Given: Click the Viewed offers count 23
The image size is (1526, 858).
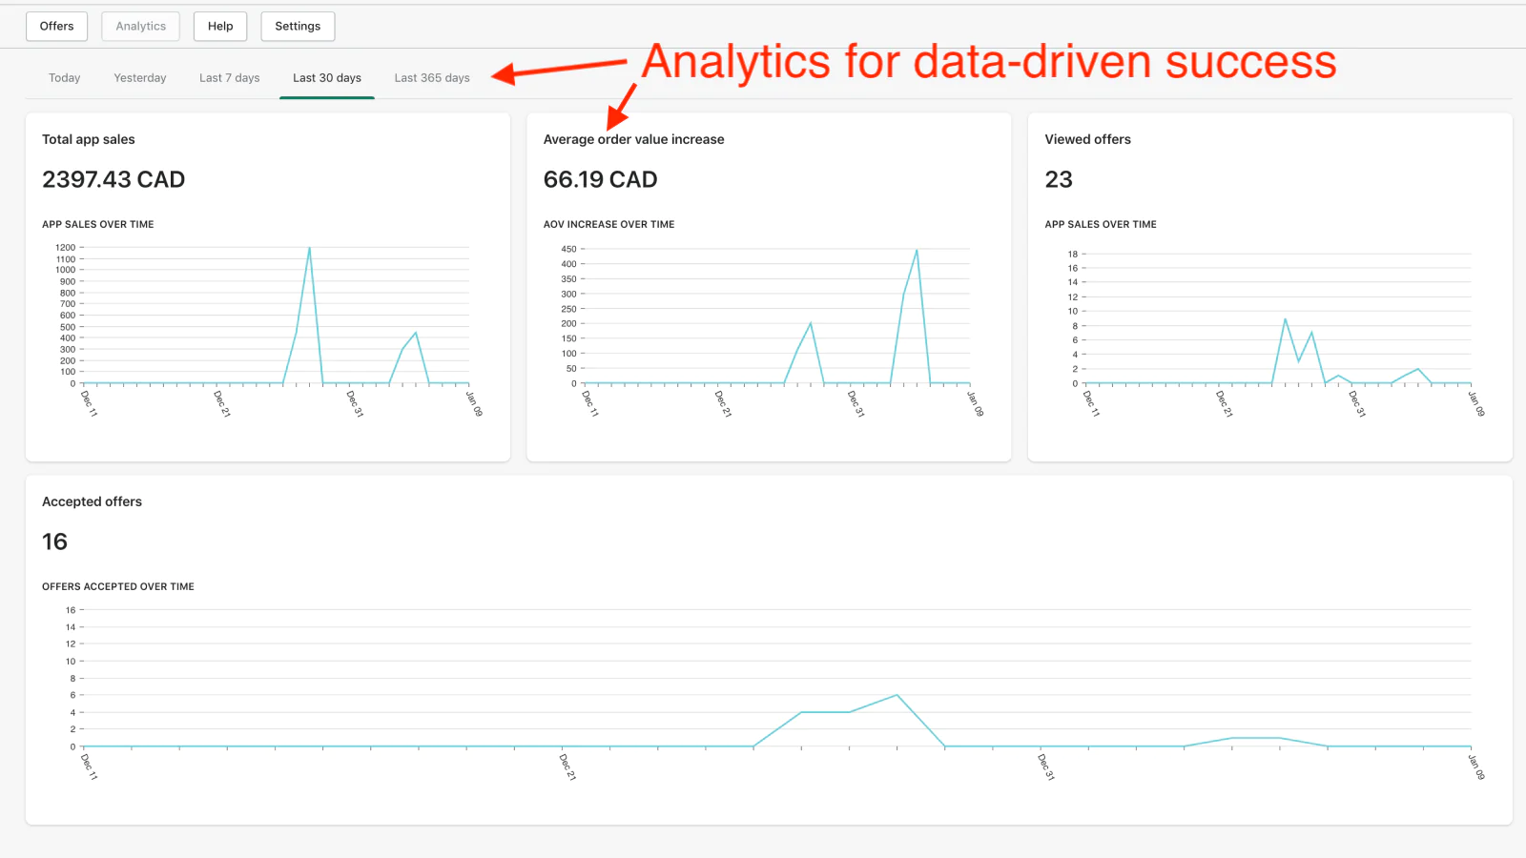Looking at the screenshot, I should (x=1059, y=179).
